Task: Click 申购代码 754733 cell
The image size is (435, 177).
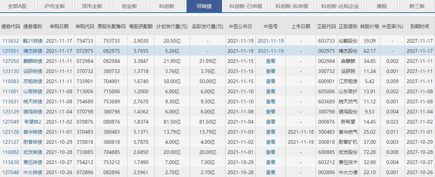Action: point(85,41)
